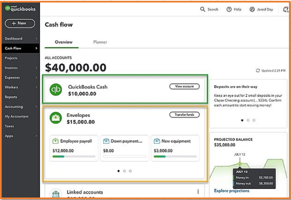Click the Down payment envelope icon

(106, 141)
